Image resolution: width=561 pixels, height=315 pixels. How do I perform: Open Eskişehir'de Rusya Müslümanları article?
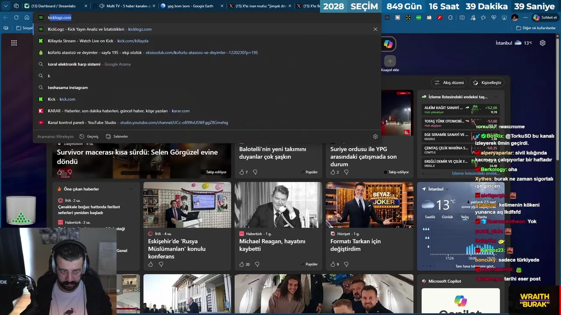coord(177,248)
